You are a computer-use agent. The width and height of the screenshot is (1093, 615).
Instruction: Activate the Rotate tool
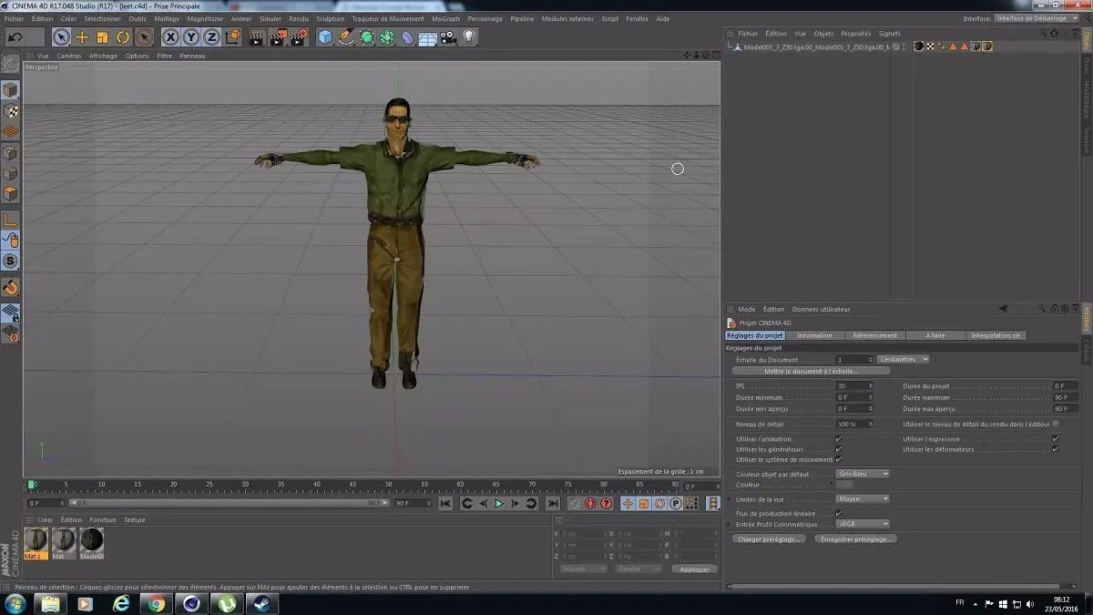coord(123,37)
